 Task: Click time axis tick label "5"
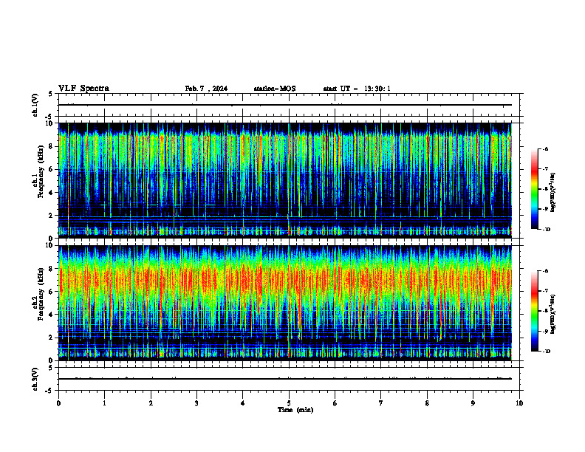pos(289,403)
